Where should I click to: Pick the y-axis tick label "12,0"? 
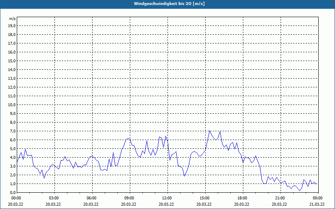pos(12,87)
